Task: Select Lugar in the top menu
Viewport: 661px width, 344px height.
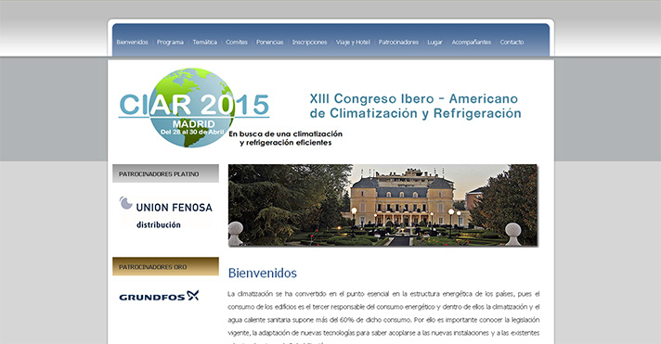Action: click(x=435, y=42)
